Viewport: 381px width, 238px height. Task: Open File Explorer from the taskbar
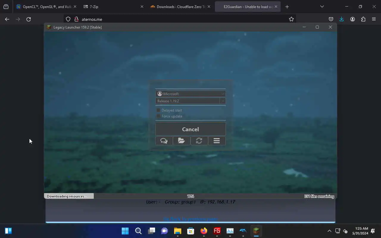[178, 231]
